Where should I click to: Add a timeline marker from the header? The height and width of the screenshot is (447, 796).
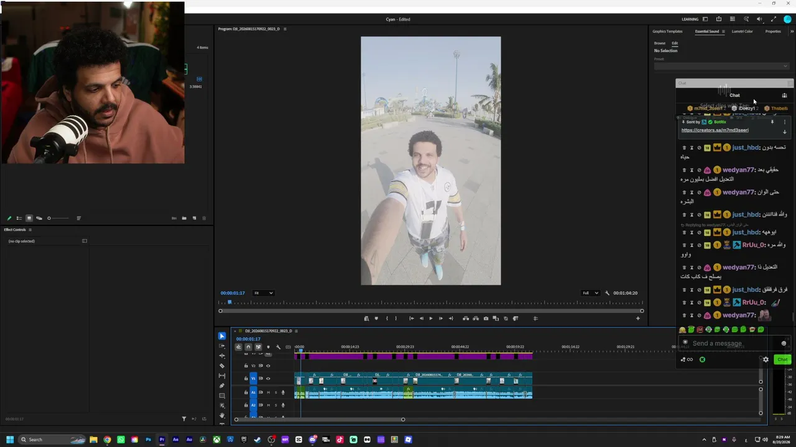(x=268, y=347)
